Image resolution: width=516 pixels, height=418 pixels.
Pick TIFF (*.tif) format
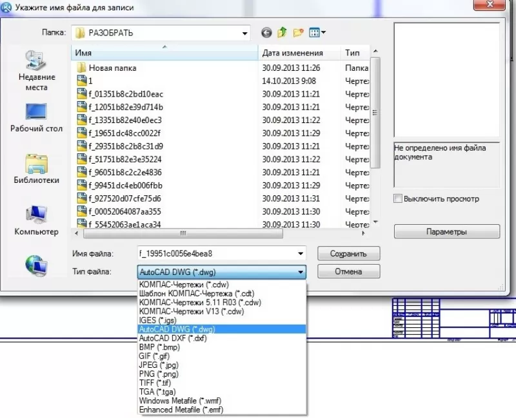(x=222, y=383)
